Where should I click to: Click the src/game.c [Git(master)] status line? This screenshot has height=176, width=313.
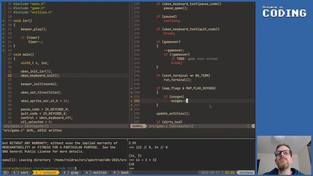(x=171, y=126)
